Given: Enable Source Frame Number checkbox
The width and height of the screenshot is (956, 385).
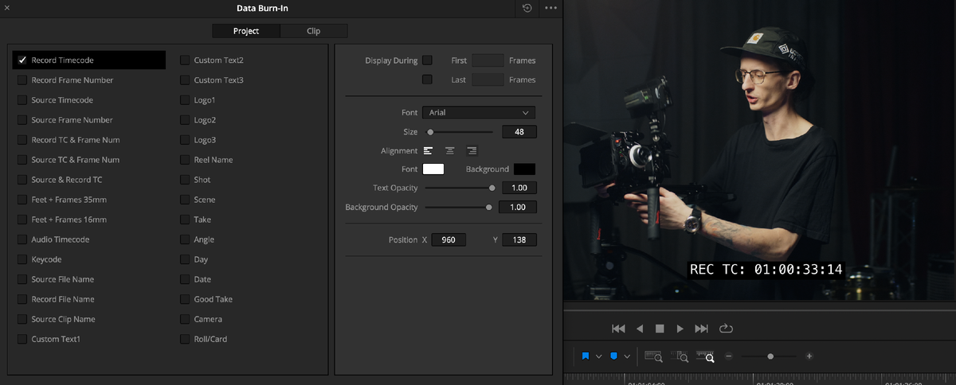Looking at the screenshot, I should click(22, 120).
